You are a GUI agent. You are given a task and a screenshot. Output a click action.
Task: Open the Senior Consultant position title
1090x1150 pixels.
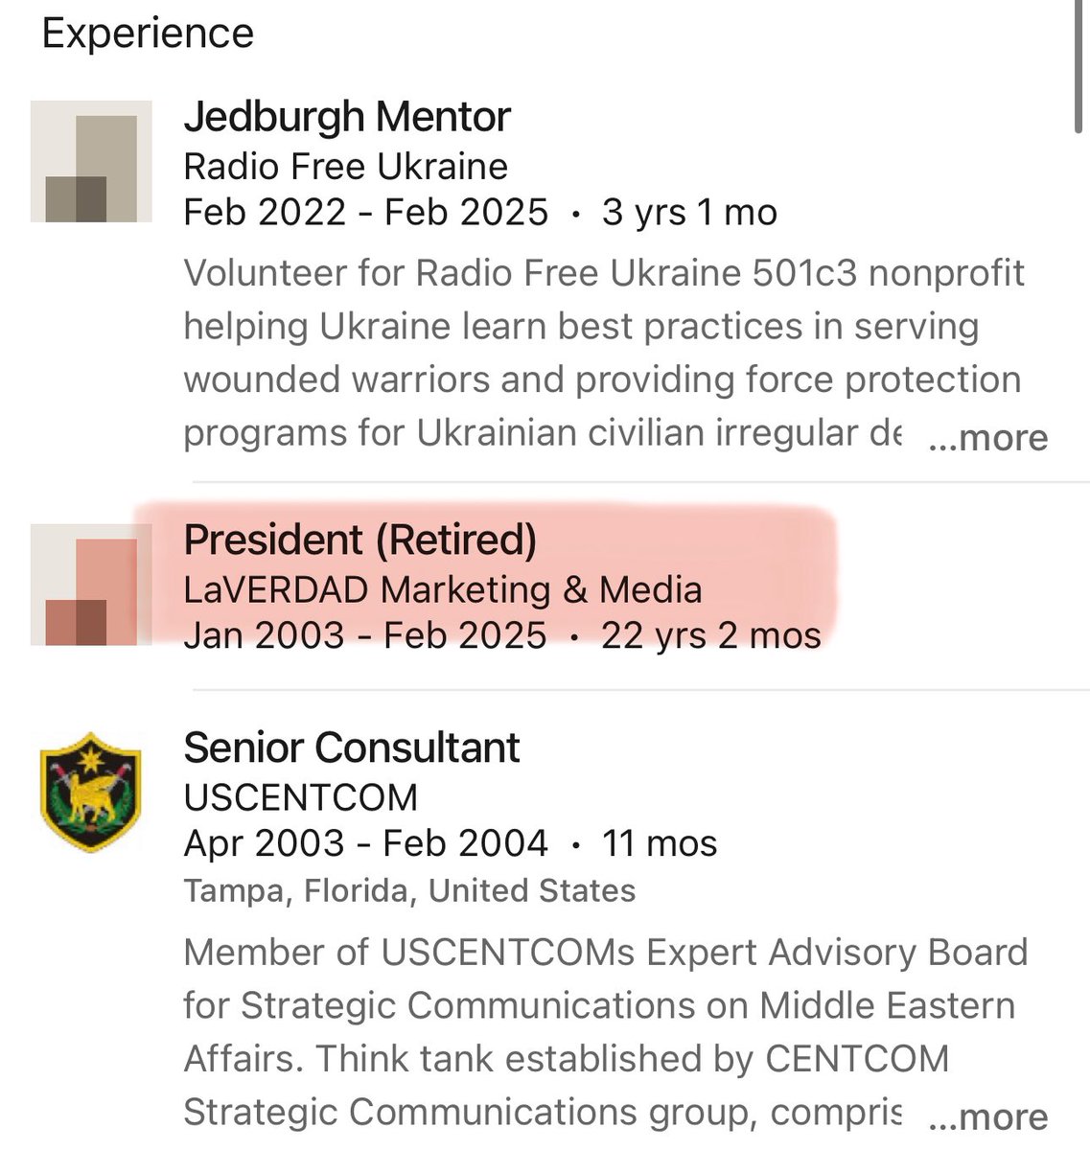tap(352, 747)
